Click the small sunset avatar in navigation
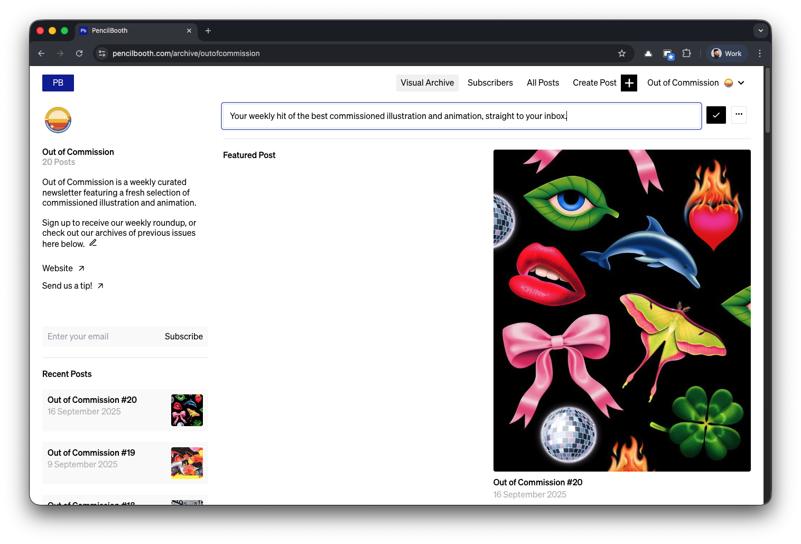This screenshot has height=544, width=801. [729, 83]
